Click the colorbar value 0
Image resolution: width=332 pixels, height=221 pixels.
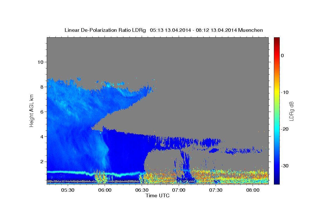tap(282, 56)
